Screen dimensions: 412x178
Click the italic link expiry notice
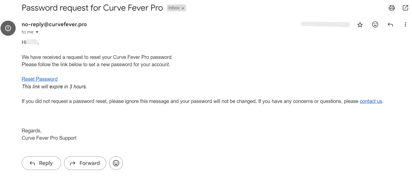[54, 87]
